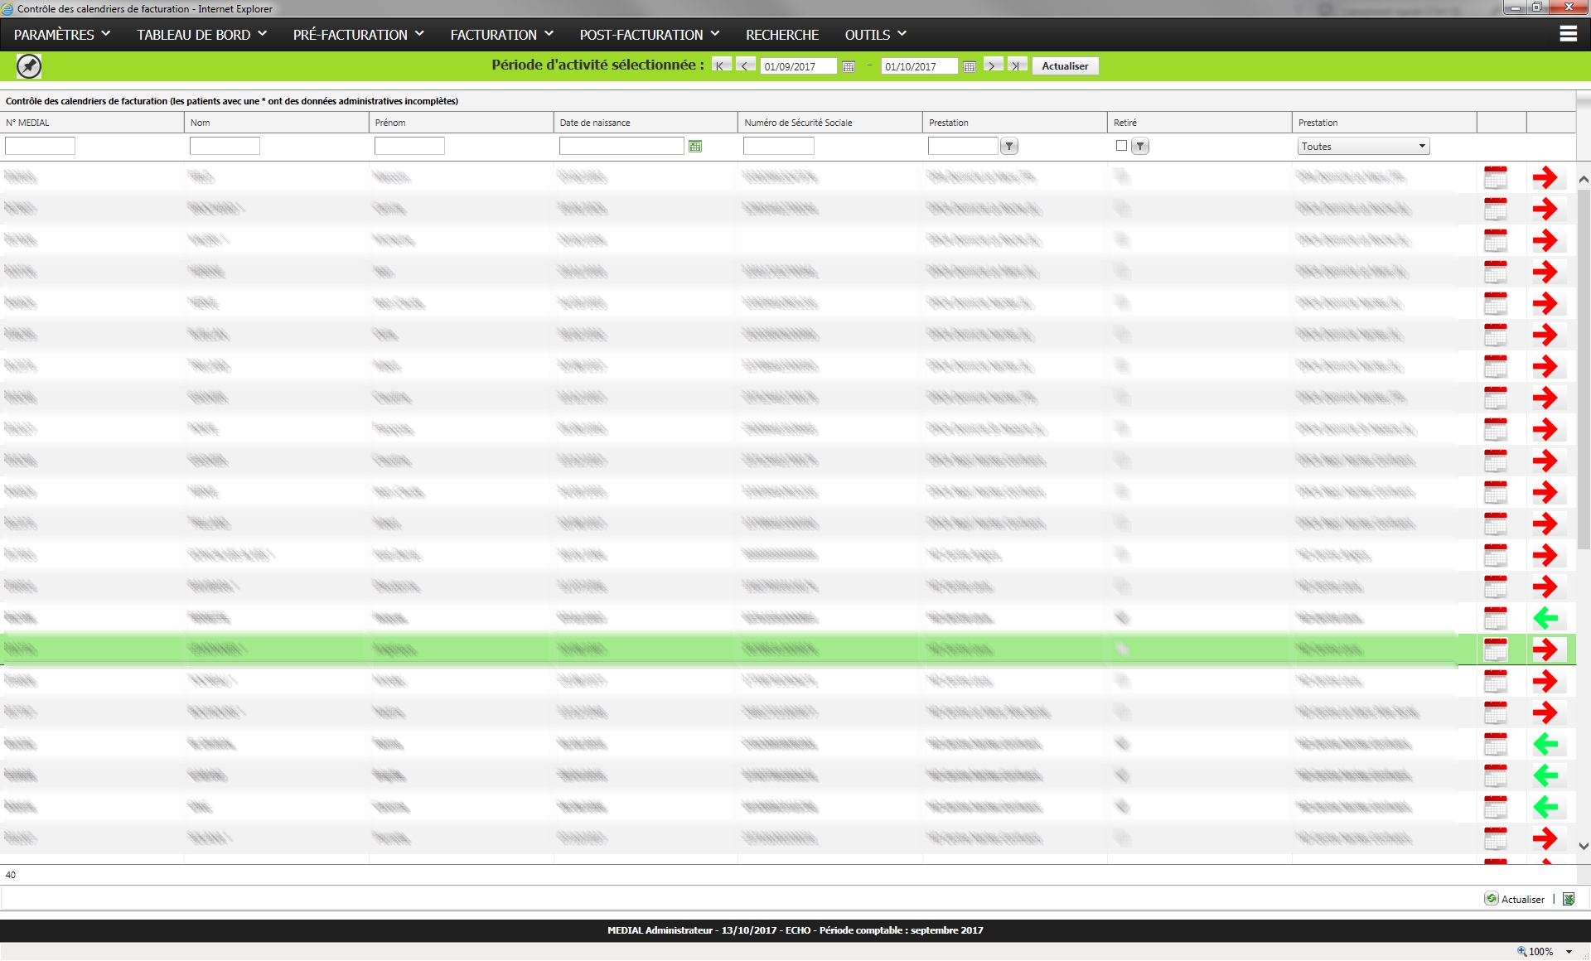
Task: Click red arrow on highlighted green row
Action: (1545, 650)
